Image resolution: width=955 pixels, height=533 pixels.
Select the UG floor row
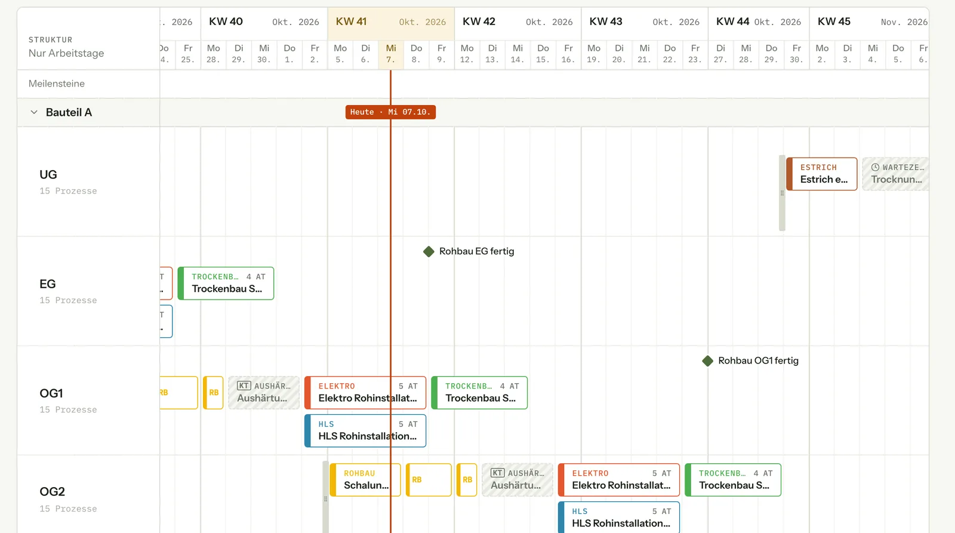pyautogui.click(x=88, y=181)
